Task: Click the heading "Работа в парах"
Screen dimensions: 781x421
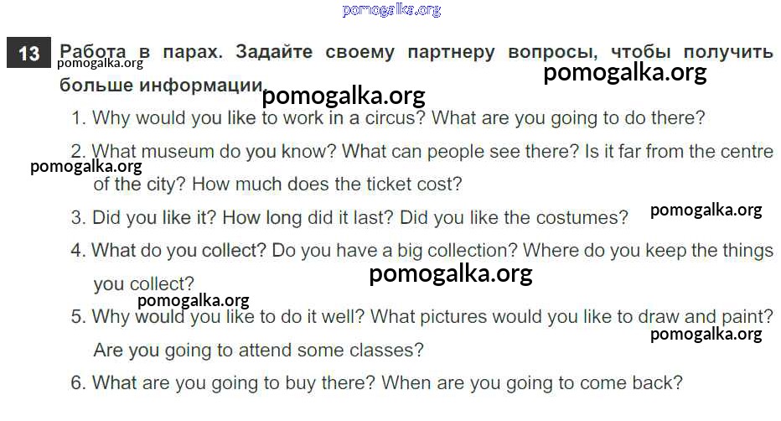Action: coord(142,52)
